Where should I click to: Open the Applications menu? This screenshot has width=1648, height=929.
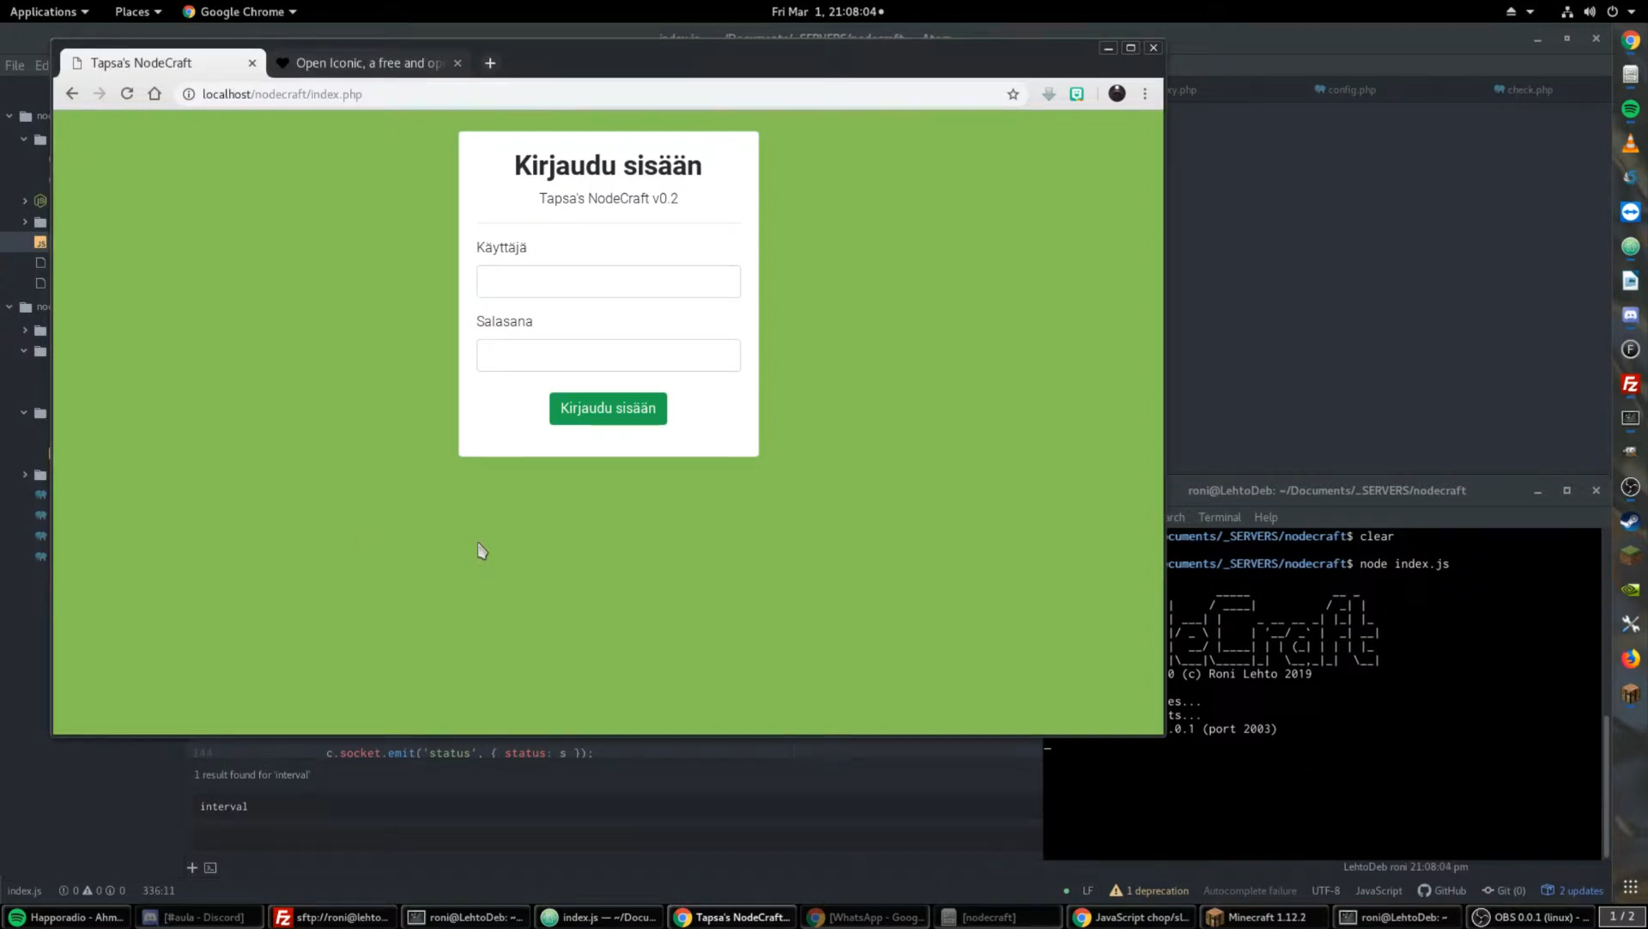(49, 11)
